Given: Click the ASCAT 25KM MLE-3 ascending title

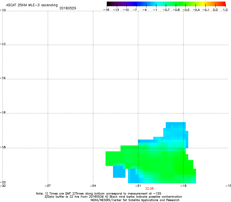Looking at the screenshot, I should tap(32, 5).
